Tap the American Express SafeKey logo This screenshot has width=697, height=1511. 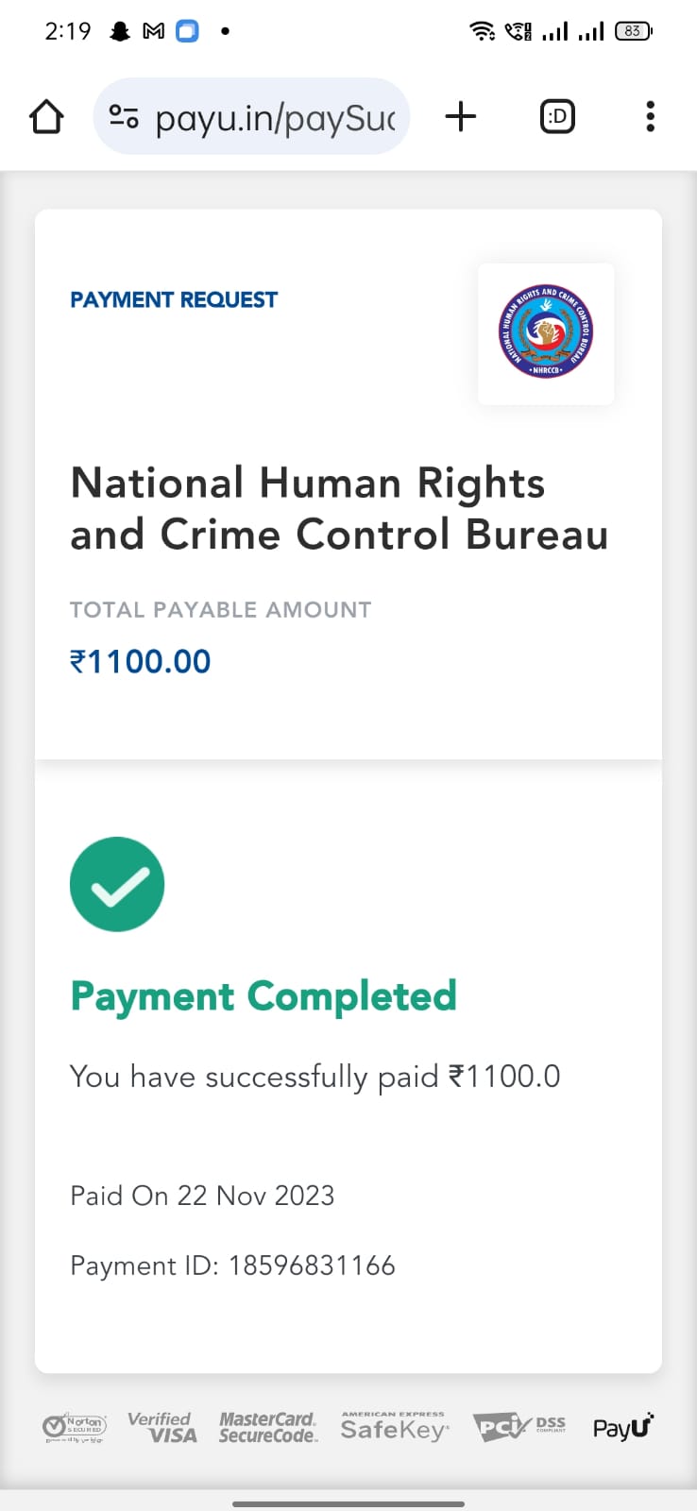point(394,1427)
